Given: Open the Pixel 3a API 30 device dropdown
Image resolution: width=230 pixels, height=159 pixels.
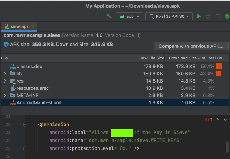Looking at the screenshot, I should pyautogui.click(x=169, y=16).
